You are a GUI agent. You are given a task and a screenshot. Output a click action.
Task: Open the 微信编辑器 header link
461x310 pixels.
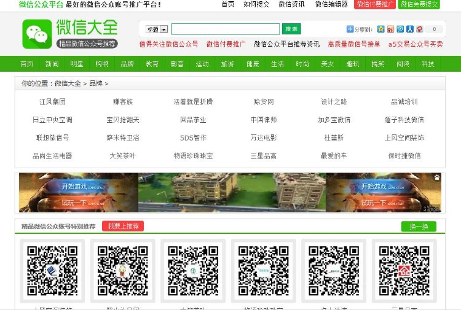(331, 4)
